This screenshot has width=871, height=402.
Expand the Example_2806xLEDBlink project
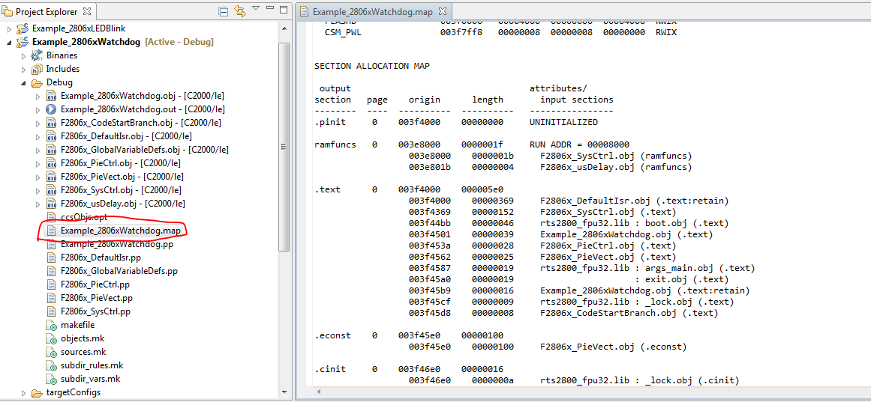click(x=9, y=28)
